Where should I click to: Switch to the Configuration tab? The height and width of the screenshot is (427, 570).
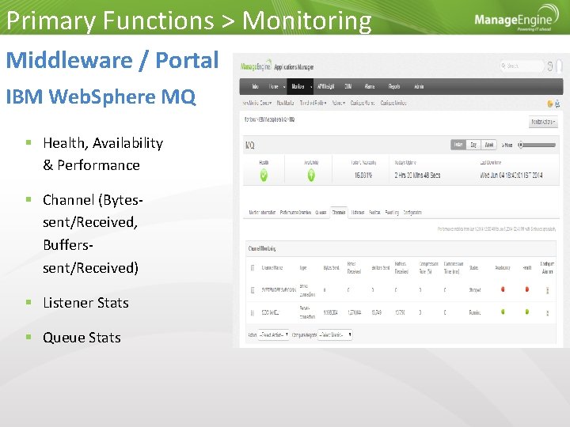point(412,213)
